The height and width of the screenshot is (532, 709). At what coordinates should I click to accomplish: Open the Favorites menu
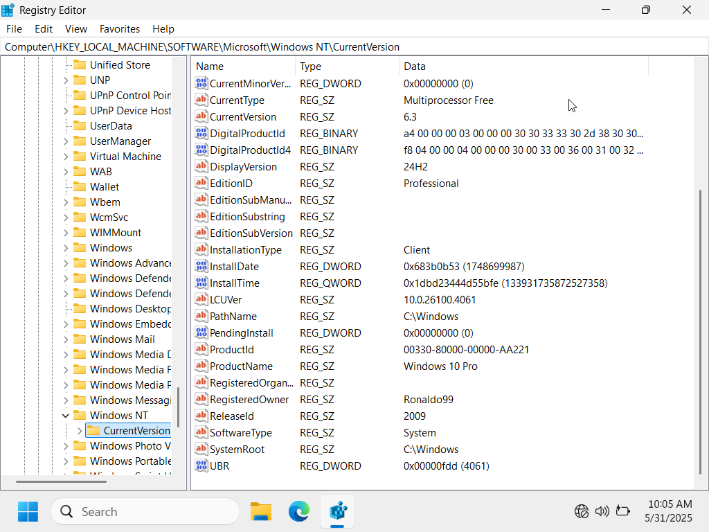(119, 29)
